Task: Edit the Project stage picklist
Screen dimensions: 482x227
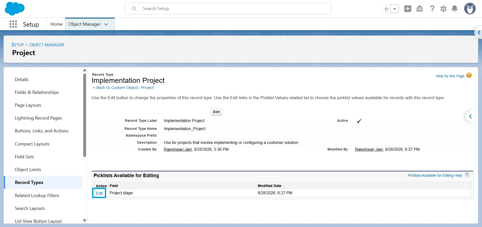Action: coord(99,193)
